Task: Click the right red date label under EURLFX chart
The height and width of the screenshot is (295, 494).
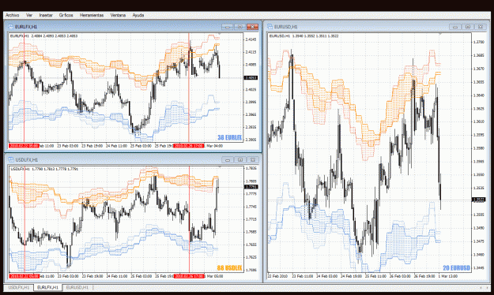Action: (189, 146)
